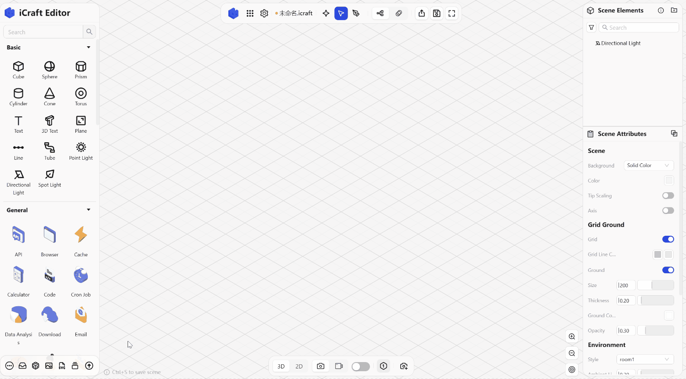Collapse the Basic category section
This screenshot has height=379, width=686.
pyautogui.click(x=88, y=48)
